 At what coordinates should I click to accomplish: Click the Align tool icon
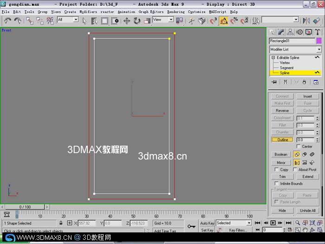click(x=317, y=21)
